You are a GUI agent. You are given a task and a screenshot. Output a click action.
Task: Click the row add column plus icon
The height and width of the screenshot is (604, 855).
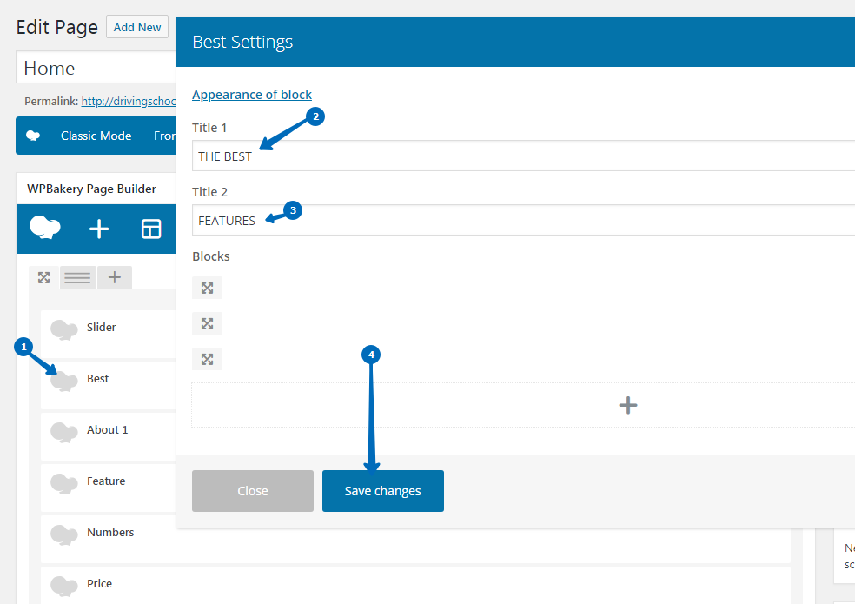(x=114, y=278)
